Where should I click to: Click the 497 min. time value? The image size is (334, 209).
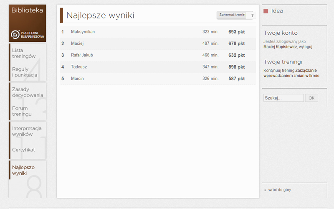click(210, 43)
